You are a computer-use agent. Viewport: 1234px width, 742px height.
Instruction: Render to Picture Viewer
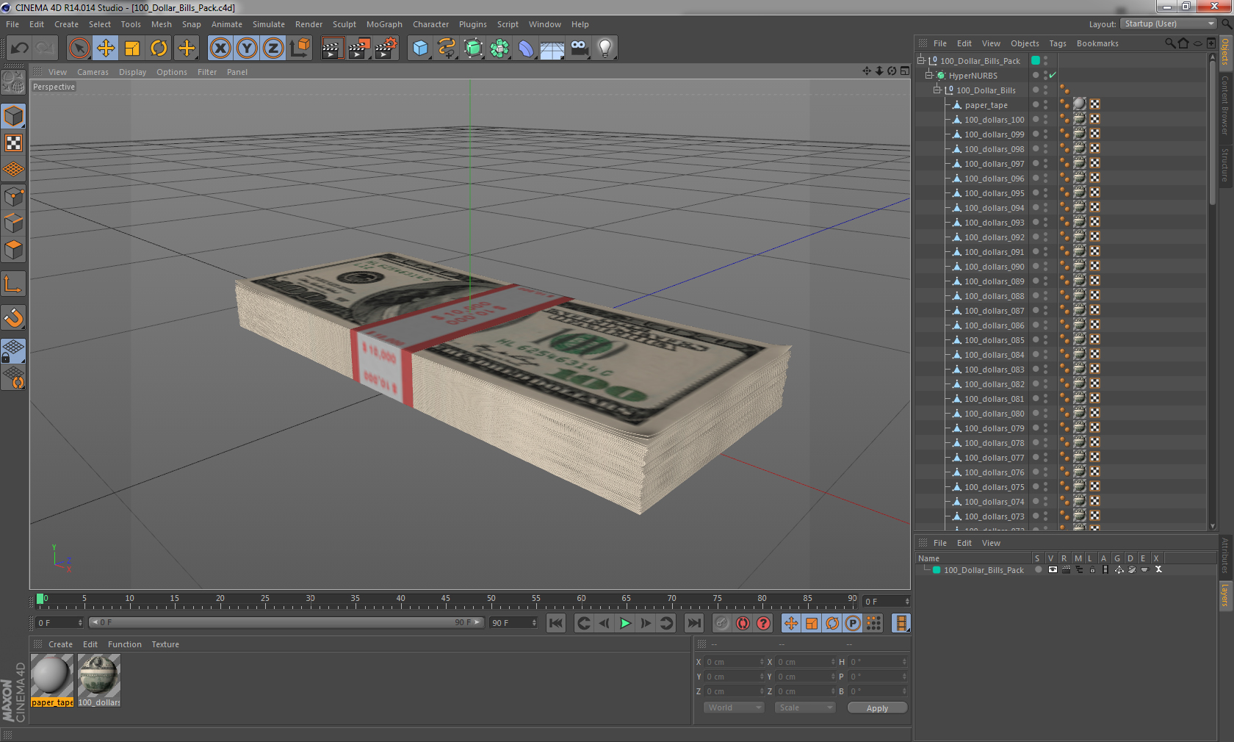(359, 48)
